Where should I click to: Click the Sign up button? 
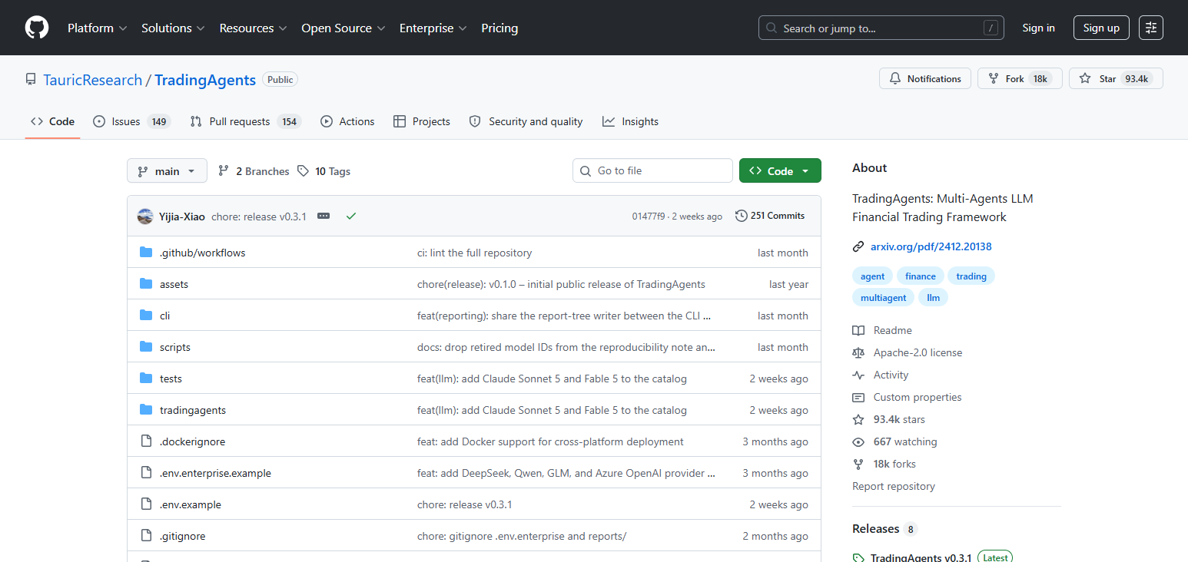click(1101, 28)
